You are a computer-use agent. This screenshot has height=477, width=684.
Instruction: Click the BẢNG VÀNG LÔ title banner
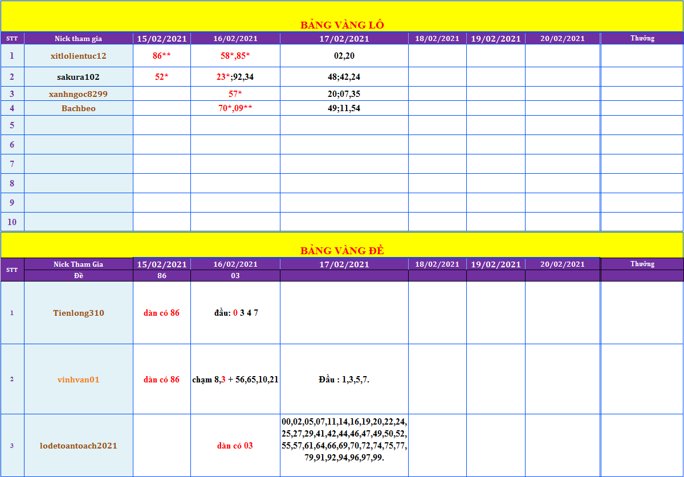(x=342, y=25)
